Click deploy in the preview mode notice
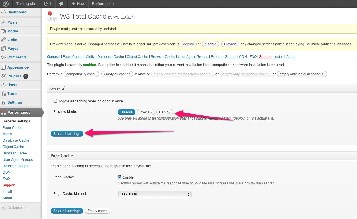The image size is (357, 219). tap(189, 44)
